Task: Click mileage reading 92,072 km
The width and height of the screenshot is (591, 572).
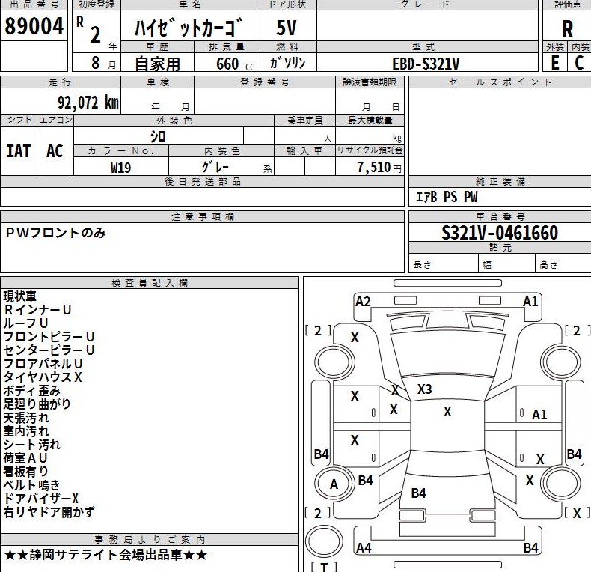Action: (88, 103)
